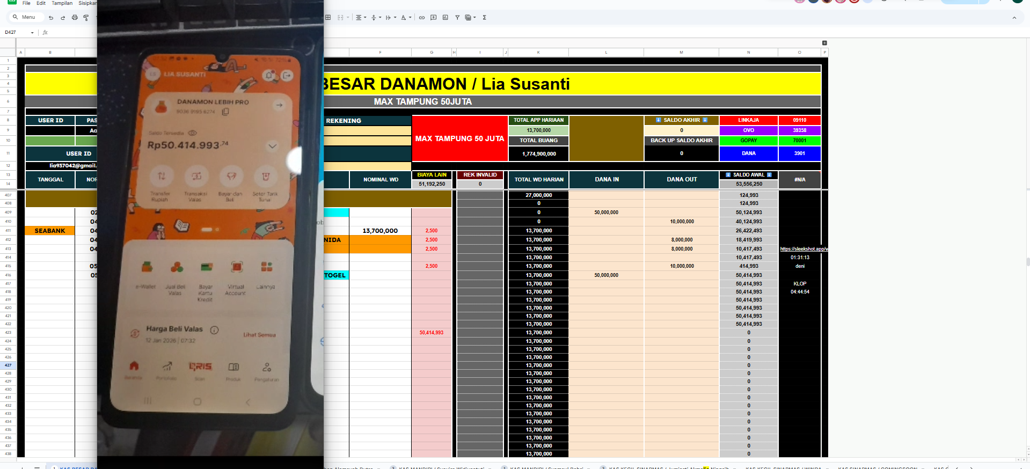
Task: Click the 1,774,900,000 value cell
Action: [538, 154]
